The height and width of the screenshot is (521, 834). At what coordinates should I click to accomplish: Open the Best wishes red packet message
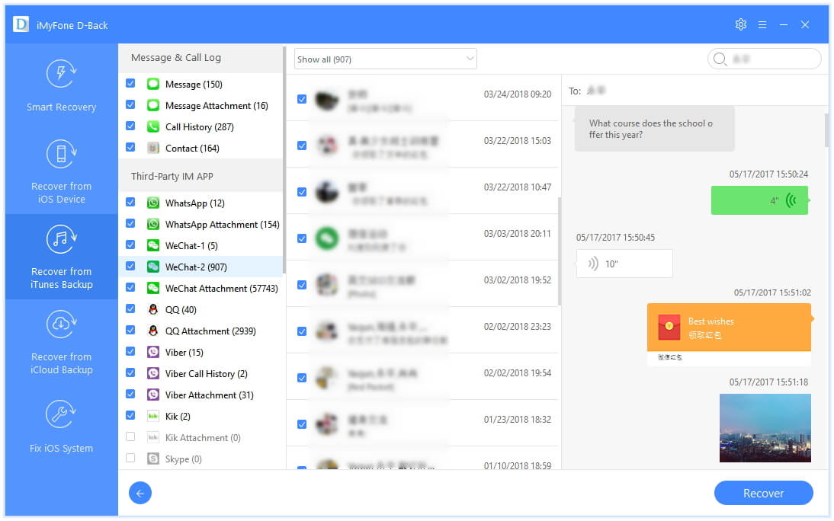tap(729, 328)
